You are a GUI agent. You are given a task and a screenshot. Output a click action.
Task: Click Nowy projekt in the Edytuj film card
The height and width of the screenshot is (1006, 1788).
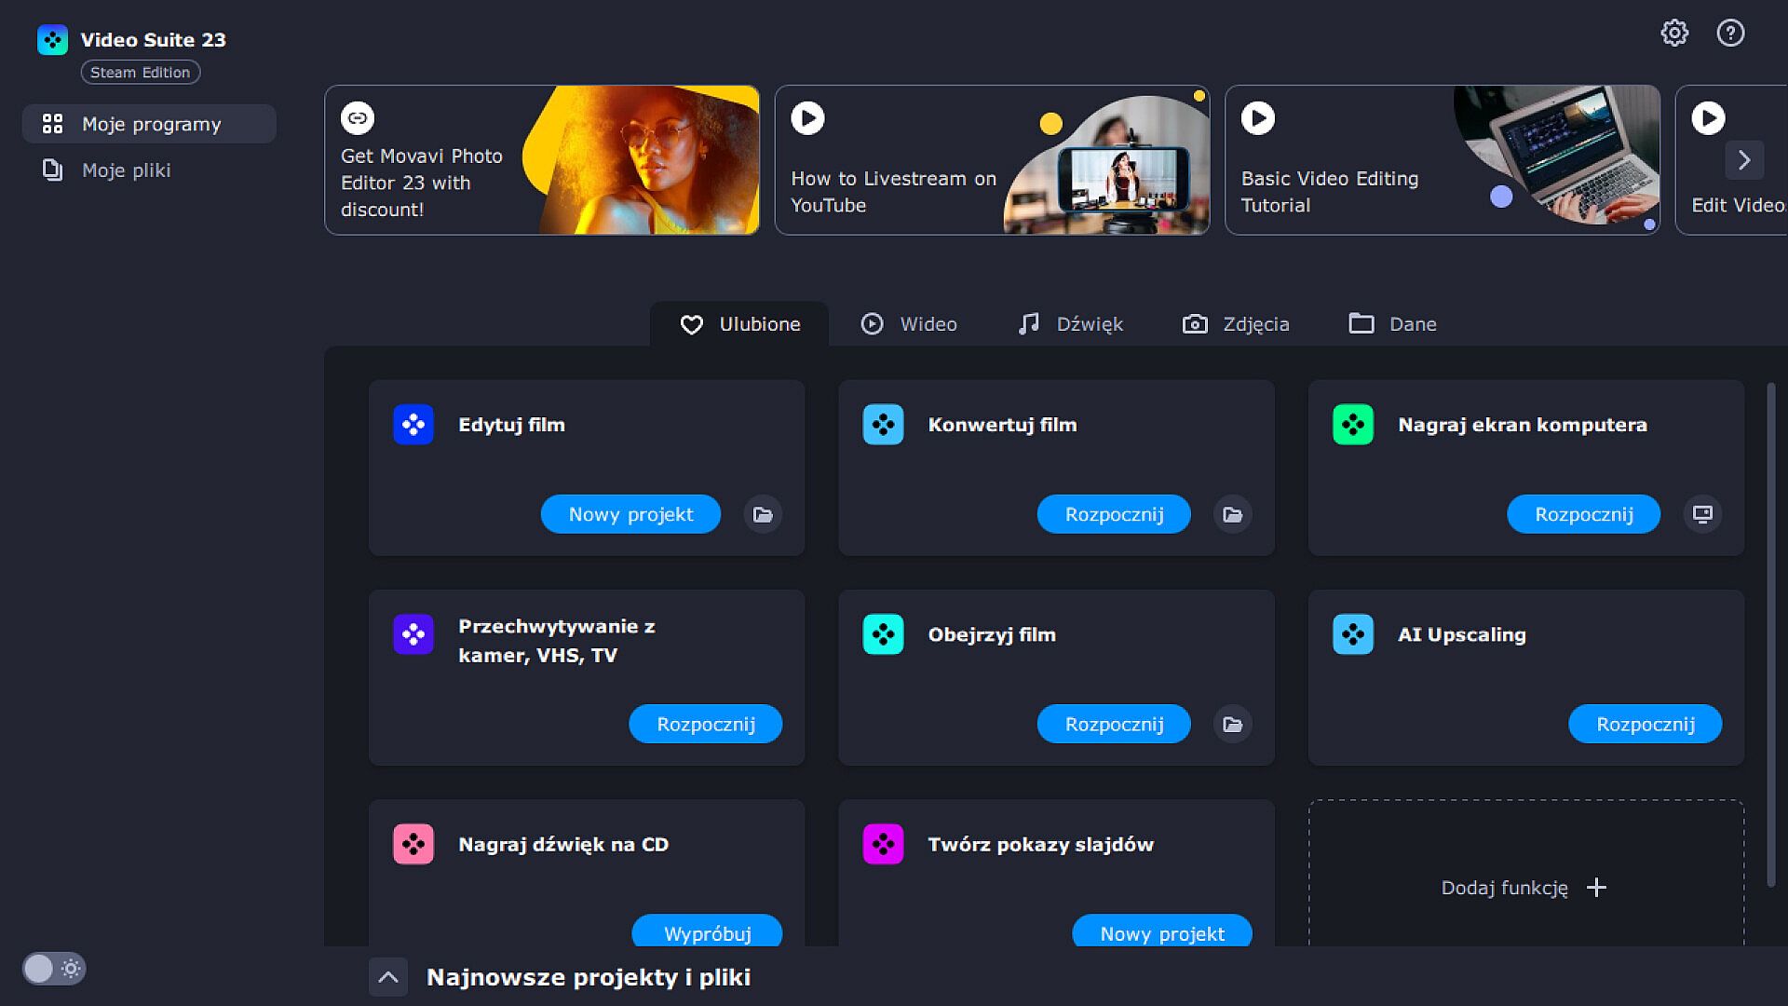(x=630, y=514)
